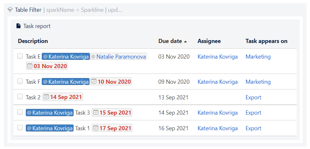Click the Task report page icon
Image resolution: width=310 pixels, height=149 pixels.
18,26
